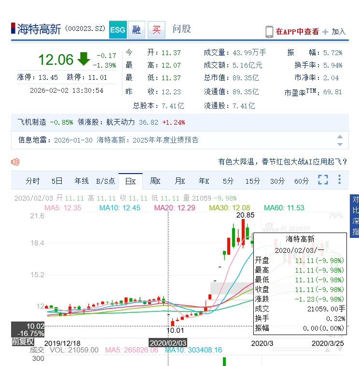Click the 成交 VOL: 21059.00 label

click(64, 350)
